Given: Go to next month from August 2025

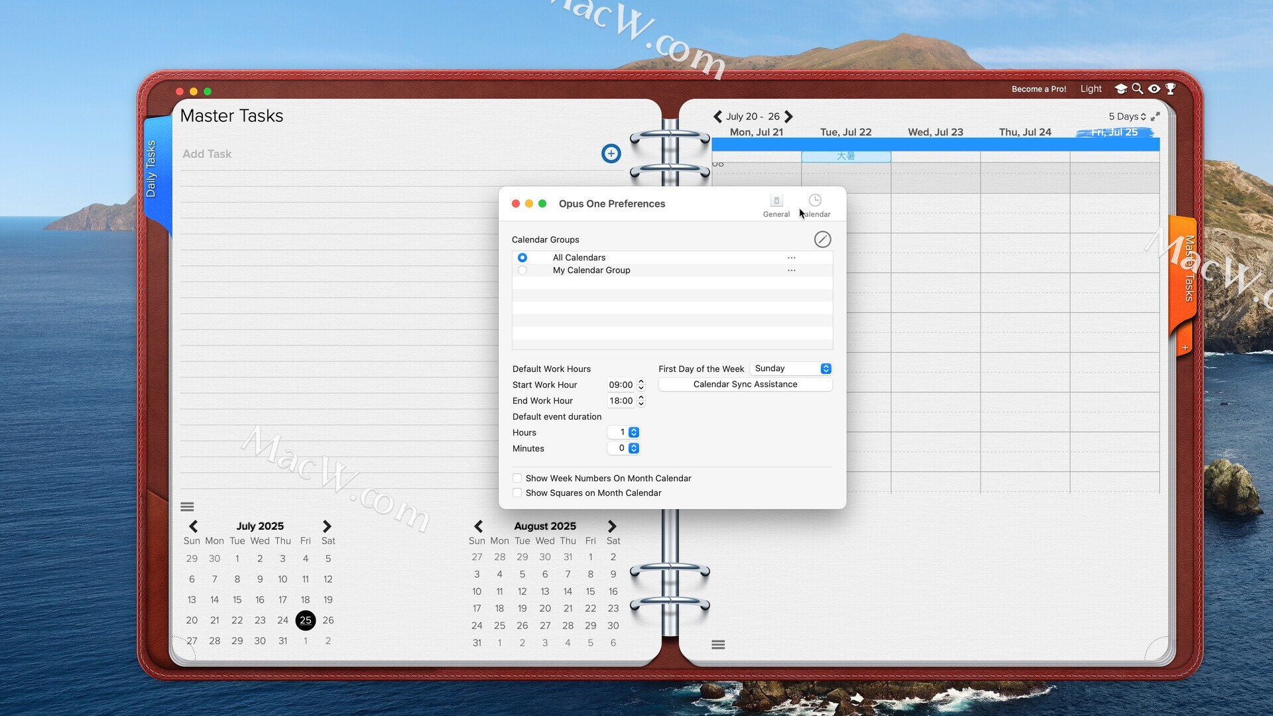Looking at the screenshot, I should pyautogui.click(x=612, y=526).
